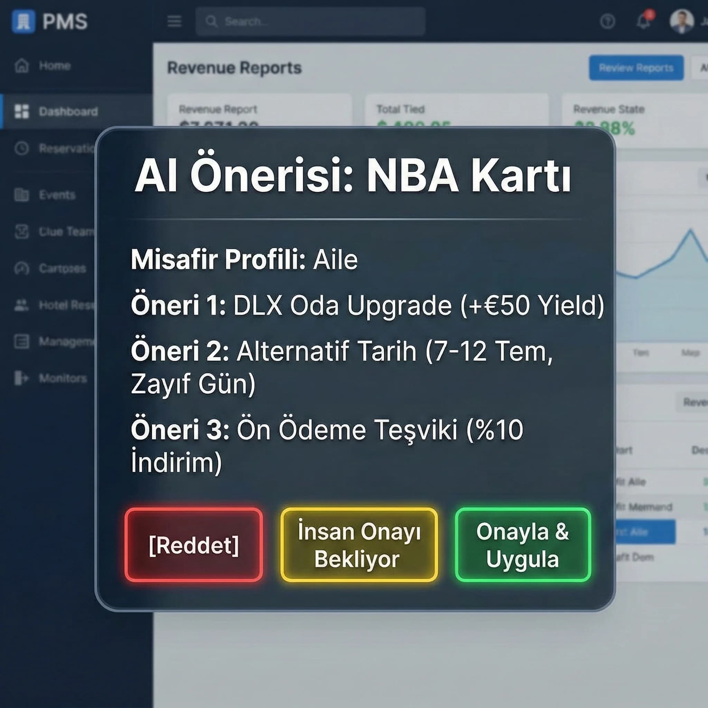Click the Home house icon in sidebar
Screen dimensions: 708x708
point(22,66)
